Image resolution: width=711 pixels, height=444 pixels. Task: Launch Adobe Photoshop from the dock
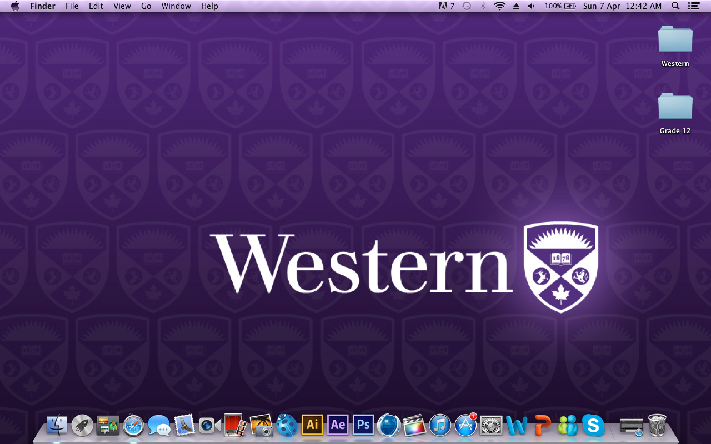[363, 425]
